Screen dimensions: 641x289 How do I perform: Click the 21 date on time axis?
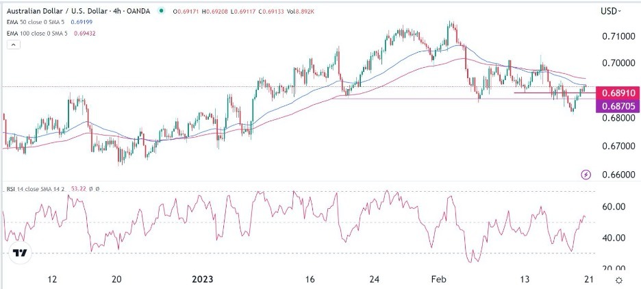pyautogui.click(x=588, y=279)
